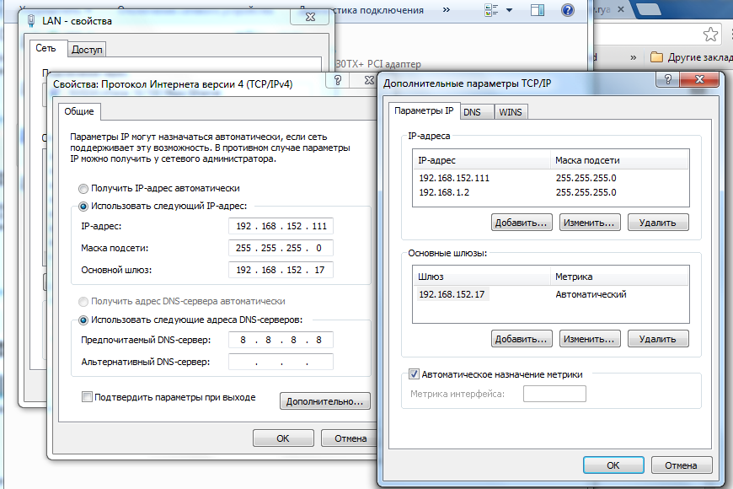Image resolution: width=733 pixels, height=489 pixels.
Task: Select 192.168.152.111 in IP addresses list
Action: pyautogui.click(x=454, y=178)
